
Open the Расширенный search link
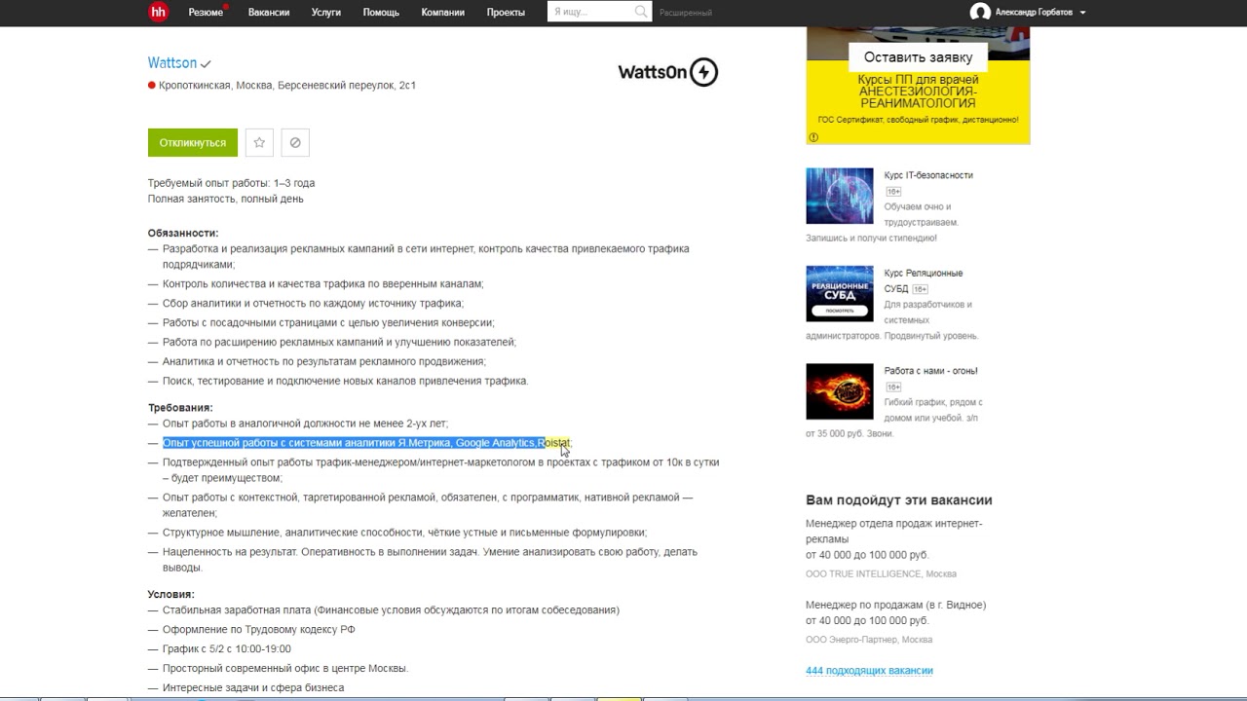coord(686,13)
